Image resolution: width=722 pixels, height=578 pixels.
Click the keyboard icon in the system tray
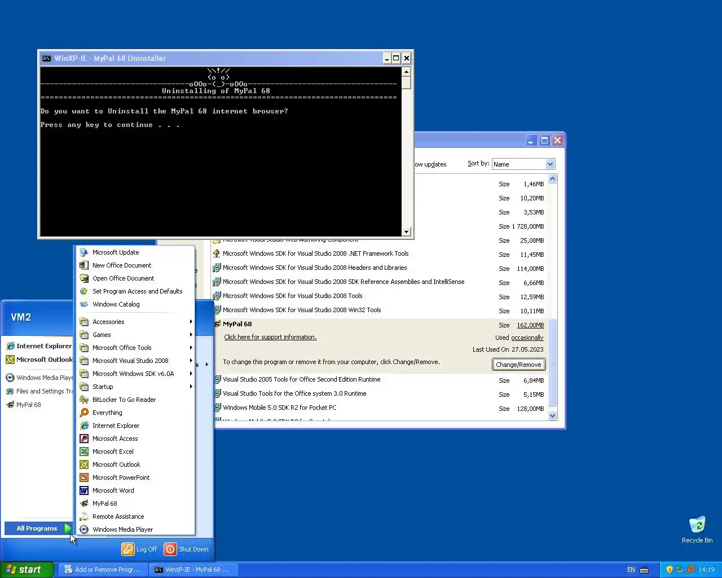click(644, 570)
